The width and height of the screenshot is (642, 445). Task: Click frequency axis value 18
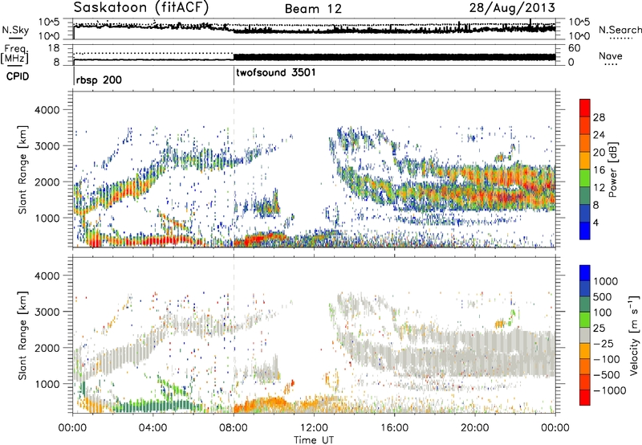point(54,48)
